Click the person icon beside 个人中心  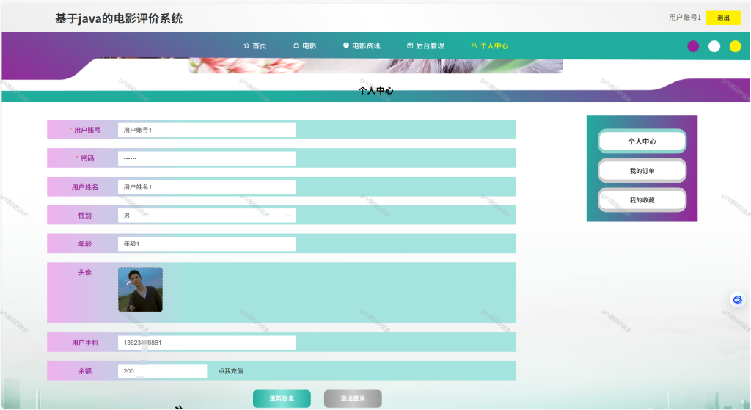click(x=475, y=45)
